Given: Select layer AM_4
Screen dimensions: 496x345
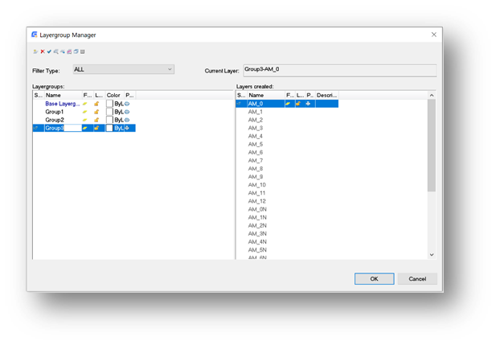Looking at the screenshot, I should click(x=256, y=136).
